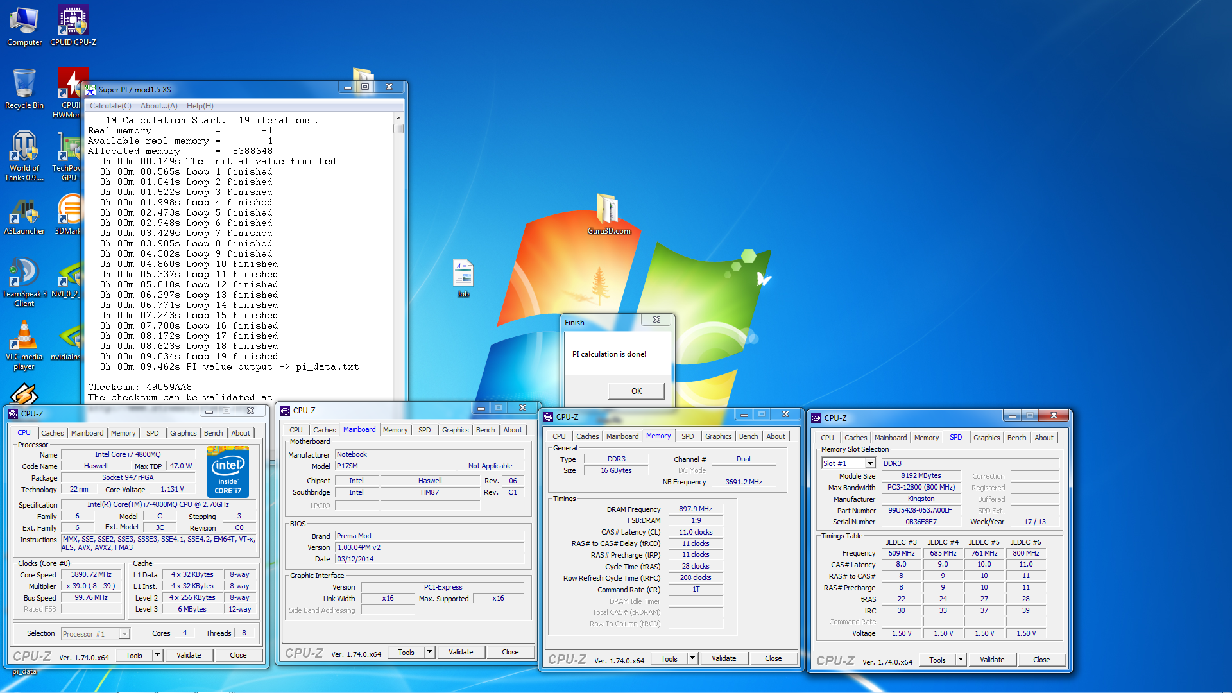Open the Computer desktop icon
This screenshot has height=693, width=1232.
coord(24,26)
